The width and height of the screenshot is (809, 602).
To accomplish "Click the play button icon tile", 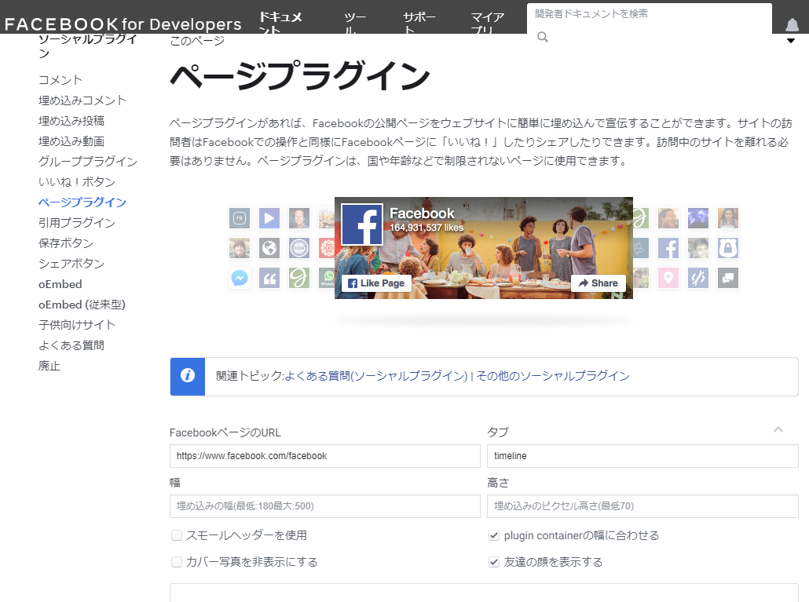I will [x=269, y=218].
